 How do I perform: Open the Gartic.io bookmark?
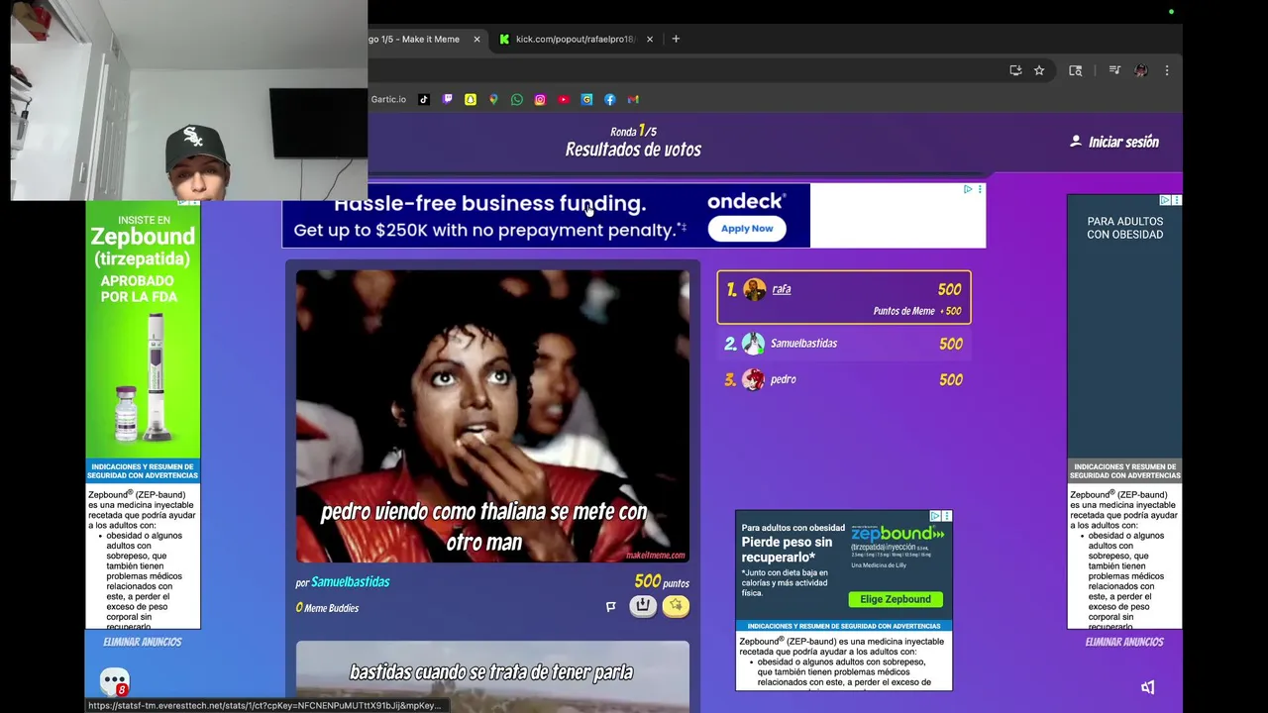tap(387, 99)
